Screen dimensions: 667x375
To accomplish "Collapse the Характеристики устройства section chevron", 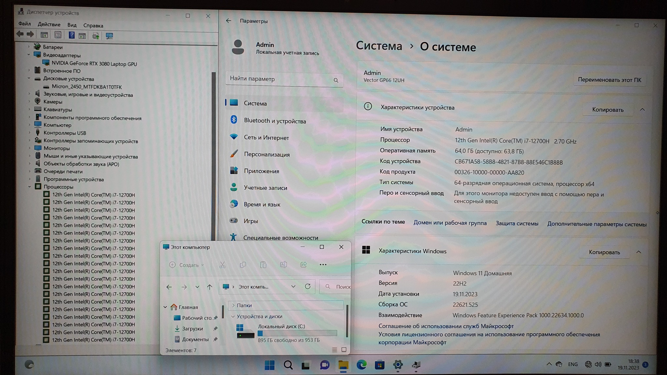I will point(642,110).
